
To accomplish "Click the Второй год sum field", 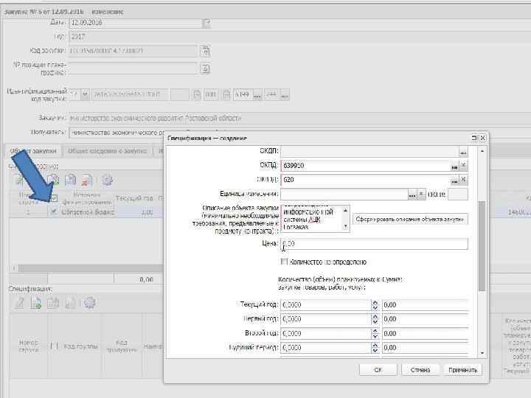I will [x=426, y=333].
